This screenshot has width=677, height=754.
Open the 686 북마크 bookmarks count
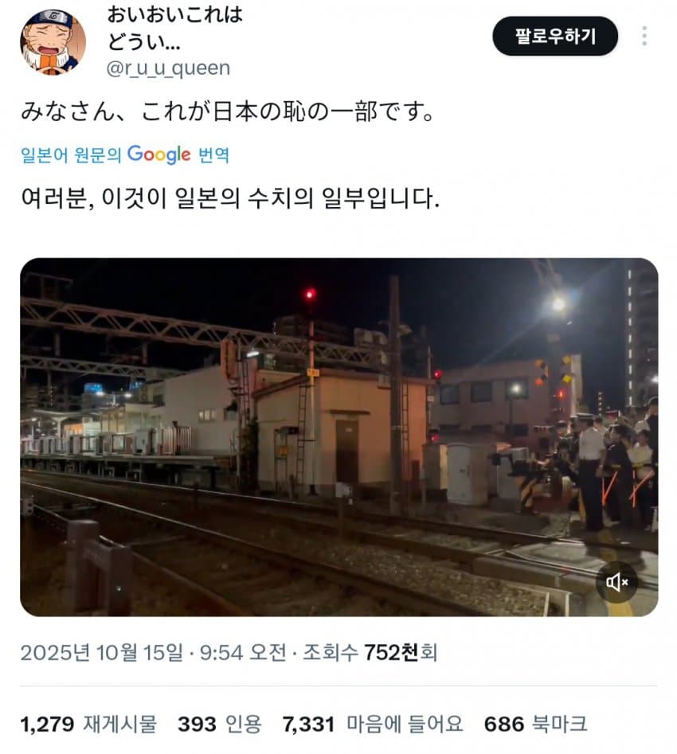(x=535, y=725)
